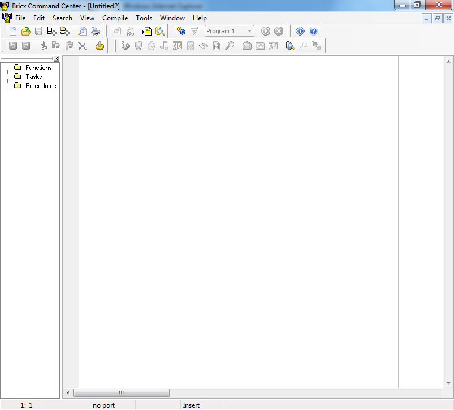Click the replace A-to-B icon in search toolbar

click(129, 31)
